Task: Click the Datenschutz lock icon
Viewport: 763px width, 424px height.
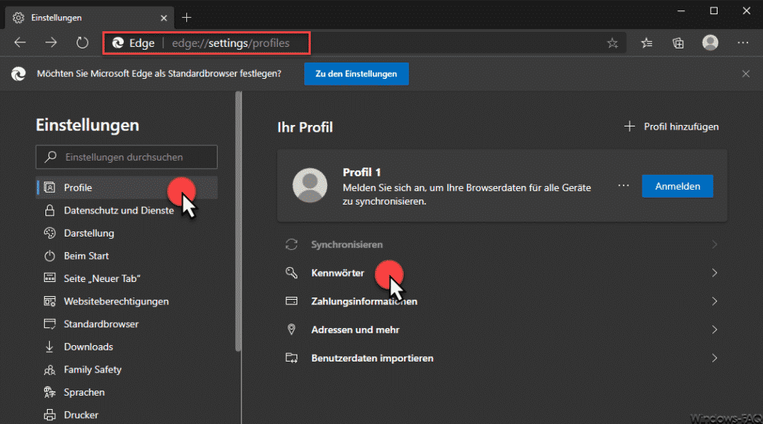Action: (x=50, y=211)
